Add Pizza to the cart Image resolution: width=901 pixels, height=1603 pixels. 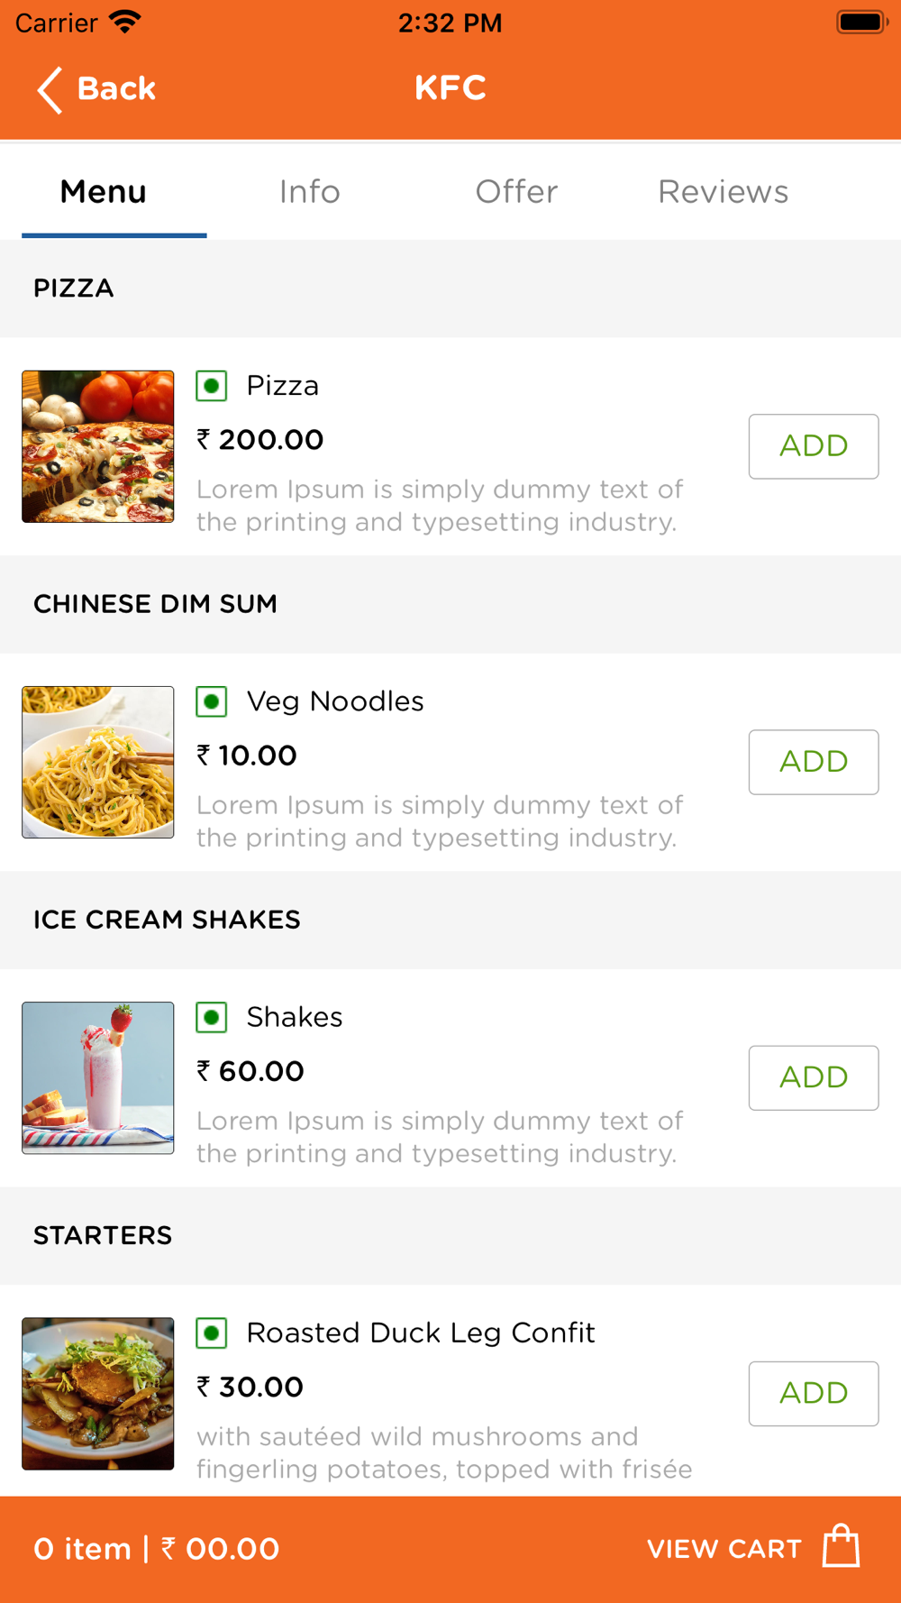(x=814, y=446)
